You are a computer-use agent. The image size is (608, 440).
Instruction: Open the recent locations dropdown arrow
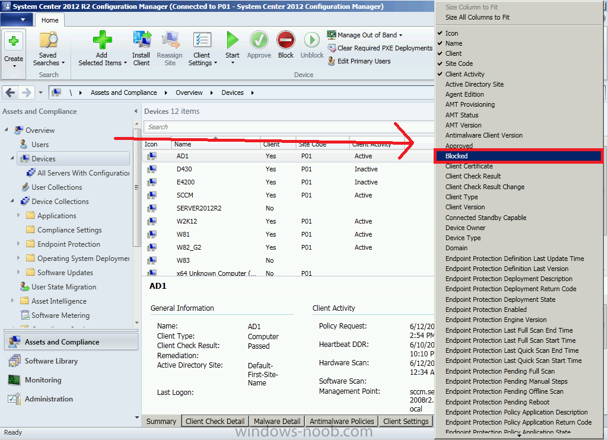coord(40,93)
